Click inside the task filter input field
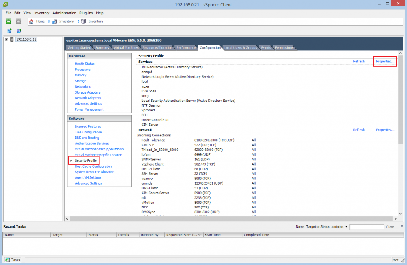Screen dimensions: 407x265 (366, 227)
